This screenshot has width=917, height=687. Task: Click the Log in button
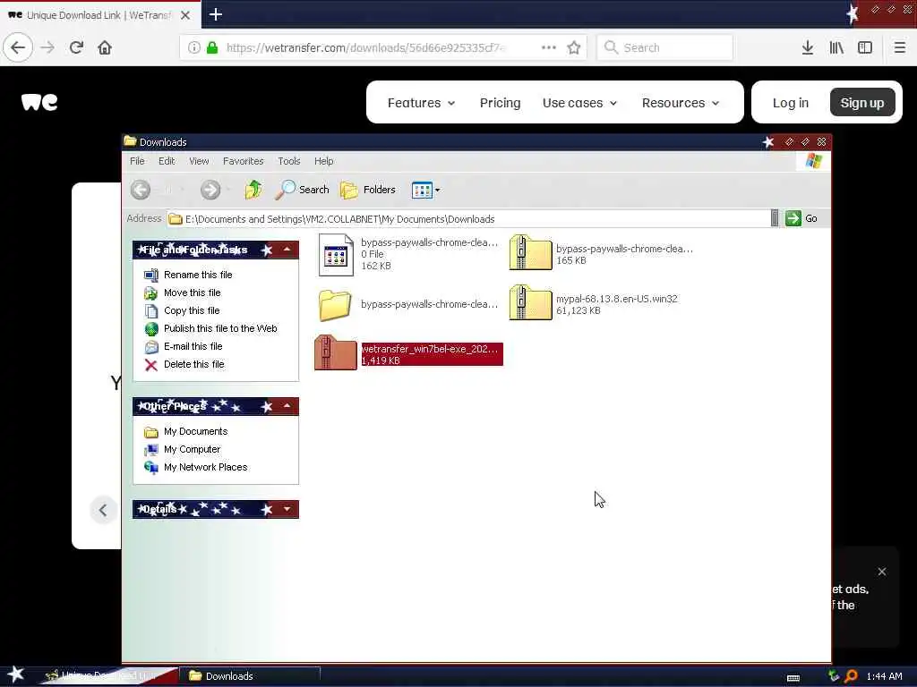click(790, 103)
